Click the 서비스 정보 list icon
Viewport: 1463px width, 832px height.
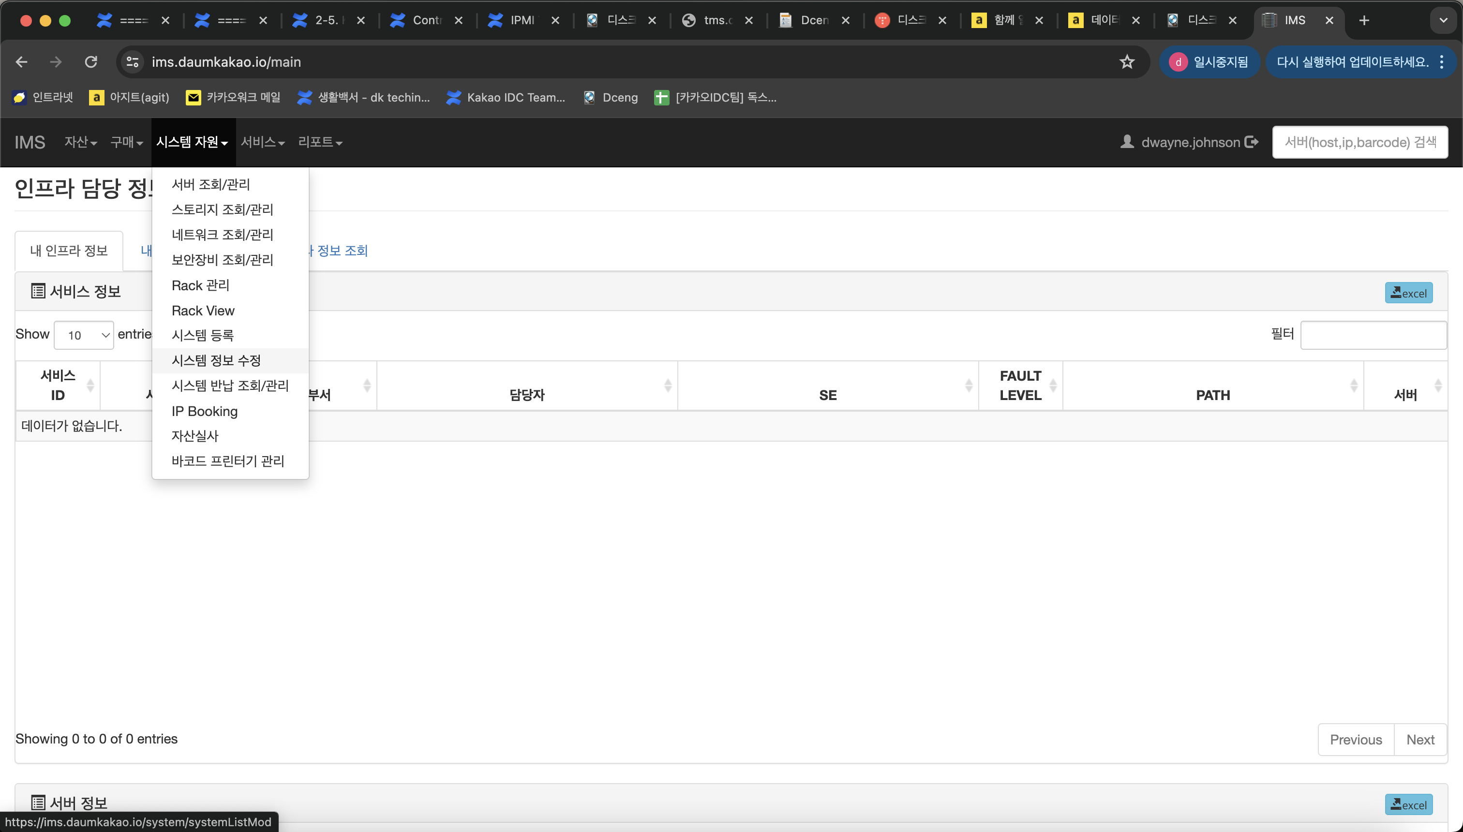tap(38, 291)
